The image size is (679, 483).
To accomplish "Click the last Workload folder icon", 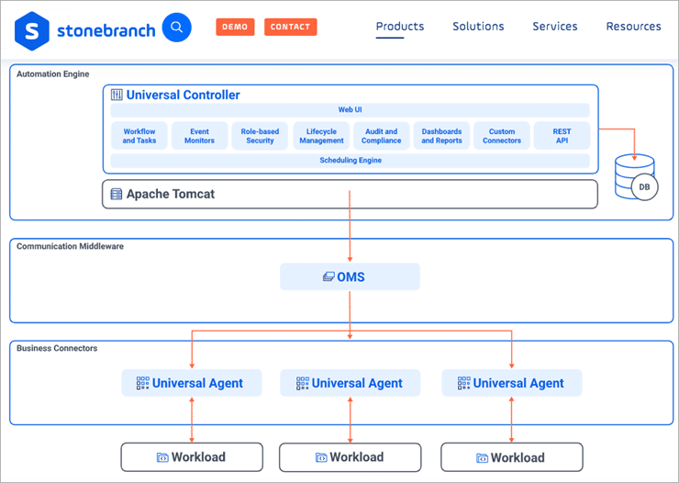I will point(482,458).
